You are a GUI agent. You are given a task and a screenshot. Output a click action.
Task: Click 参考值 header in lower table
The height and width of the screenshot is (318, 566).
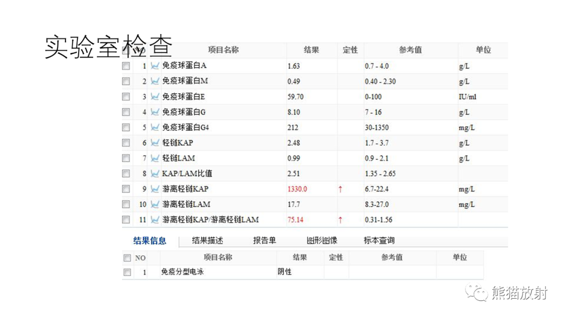392,257
